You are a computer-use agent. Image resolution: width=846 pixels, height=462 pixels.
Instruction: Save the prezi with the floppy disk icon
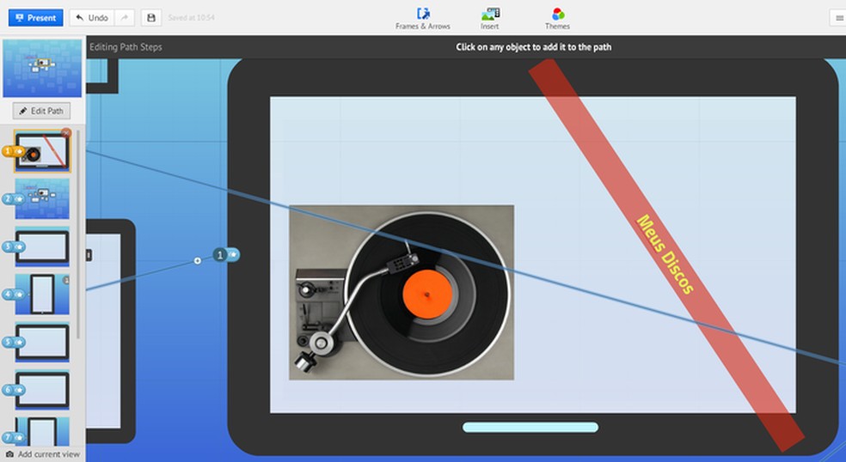tap(150, 17)
